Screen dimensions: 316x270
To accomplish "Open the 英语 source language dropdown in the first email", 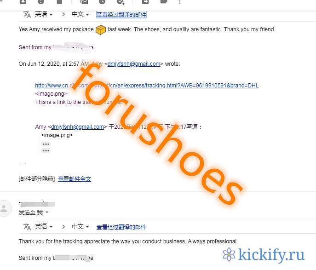I will tap(44, 14).
